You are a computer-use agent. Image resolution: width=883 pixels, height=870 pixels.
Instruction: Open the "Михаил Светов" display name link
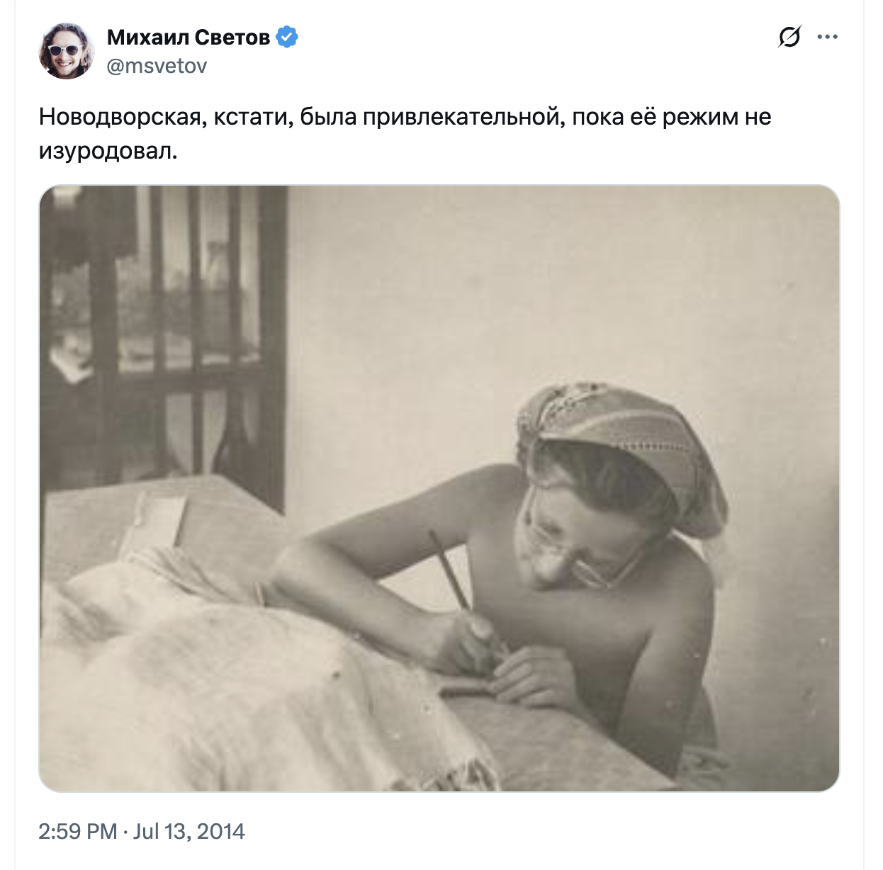pyautogui.click(x=189, y=37)
